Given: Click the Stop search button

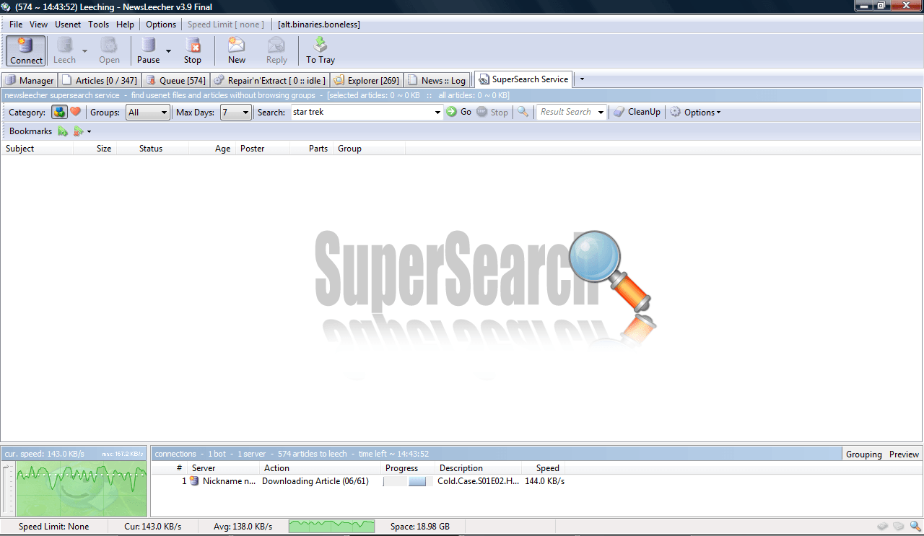Looking at the screenshot, I should pyautogui.click(x=492, y=112).
